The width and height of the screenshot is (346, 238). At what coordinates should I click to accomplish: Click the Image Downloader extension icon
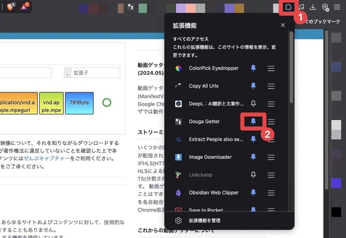tap(178, 157)
